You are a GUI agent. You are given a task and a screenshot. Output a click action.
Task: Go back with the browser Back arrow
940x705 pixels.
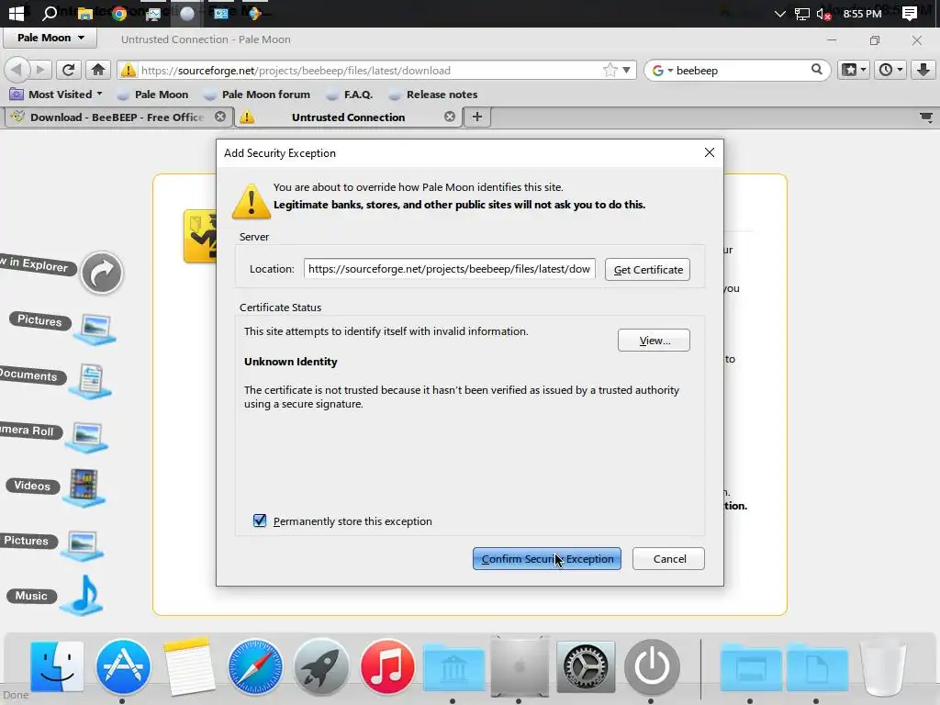(17, 70)
